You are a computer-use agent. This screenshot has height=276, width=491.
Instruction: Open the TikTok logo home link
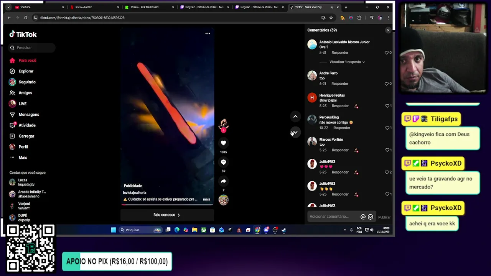pos(23,34)
